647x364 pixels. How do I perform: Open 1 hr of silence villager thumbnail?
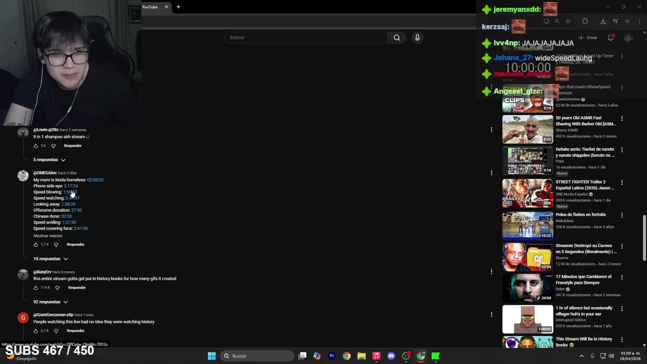(528, 319)
